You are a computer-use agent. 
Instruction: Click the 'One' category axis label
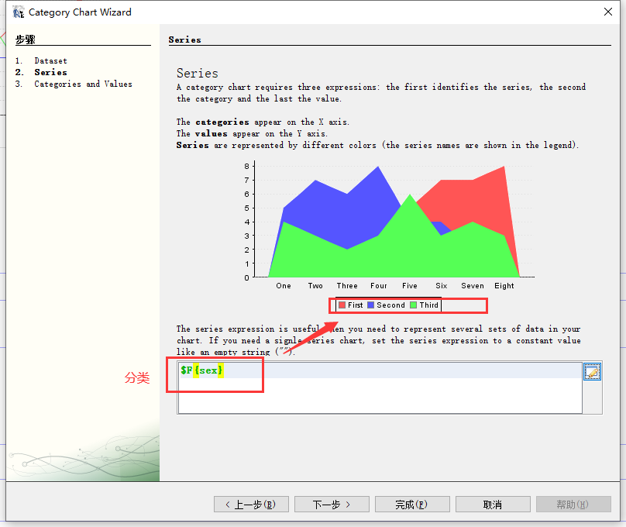coord(284,286)
